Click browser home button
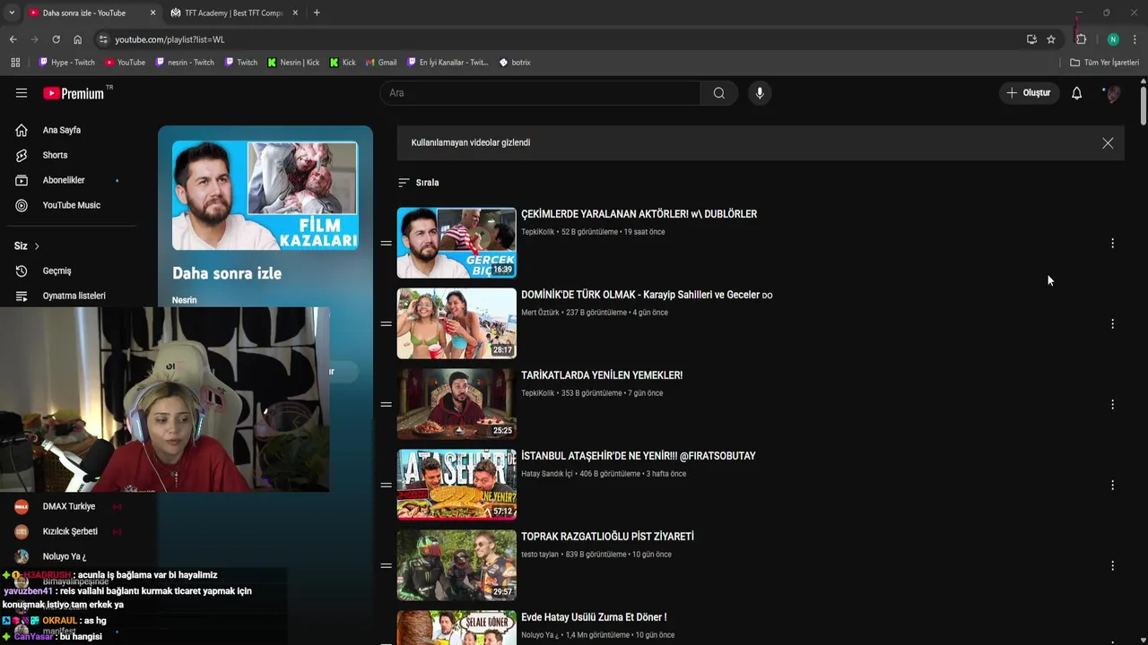1148x645 pixels. [x=78, y=39]
